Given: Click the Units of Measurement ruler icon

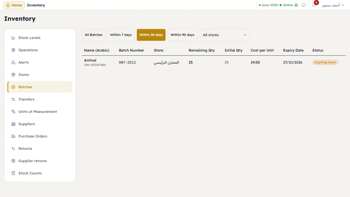Looking at the screenshot, I should 13,112.
